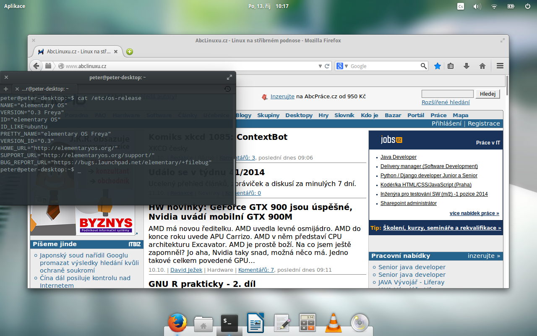Click the Firefox page vertical scrollbar

pos(507,85)
